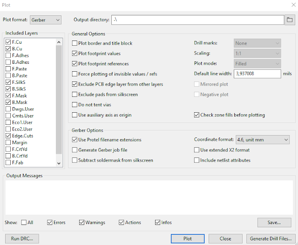This screenshot has width=298, height=245.
Task: Enable the Margin layer
Action: point(8,143)
